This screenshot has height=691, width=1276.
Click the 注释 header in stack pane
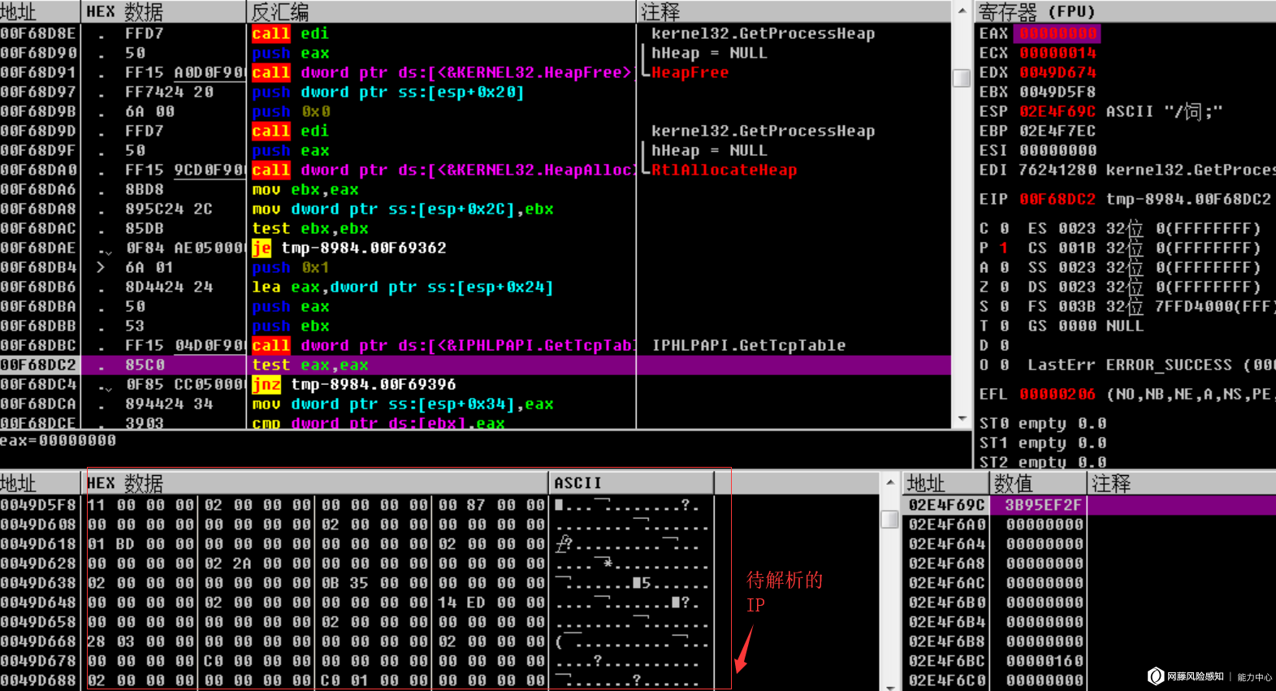click(x=1182, y=483)
